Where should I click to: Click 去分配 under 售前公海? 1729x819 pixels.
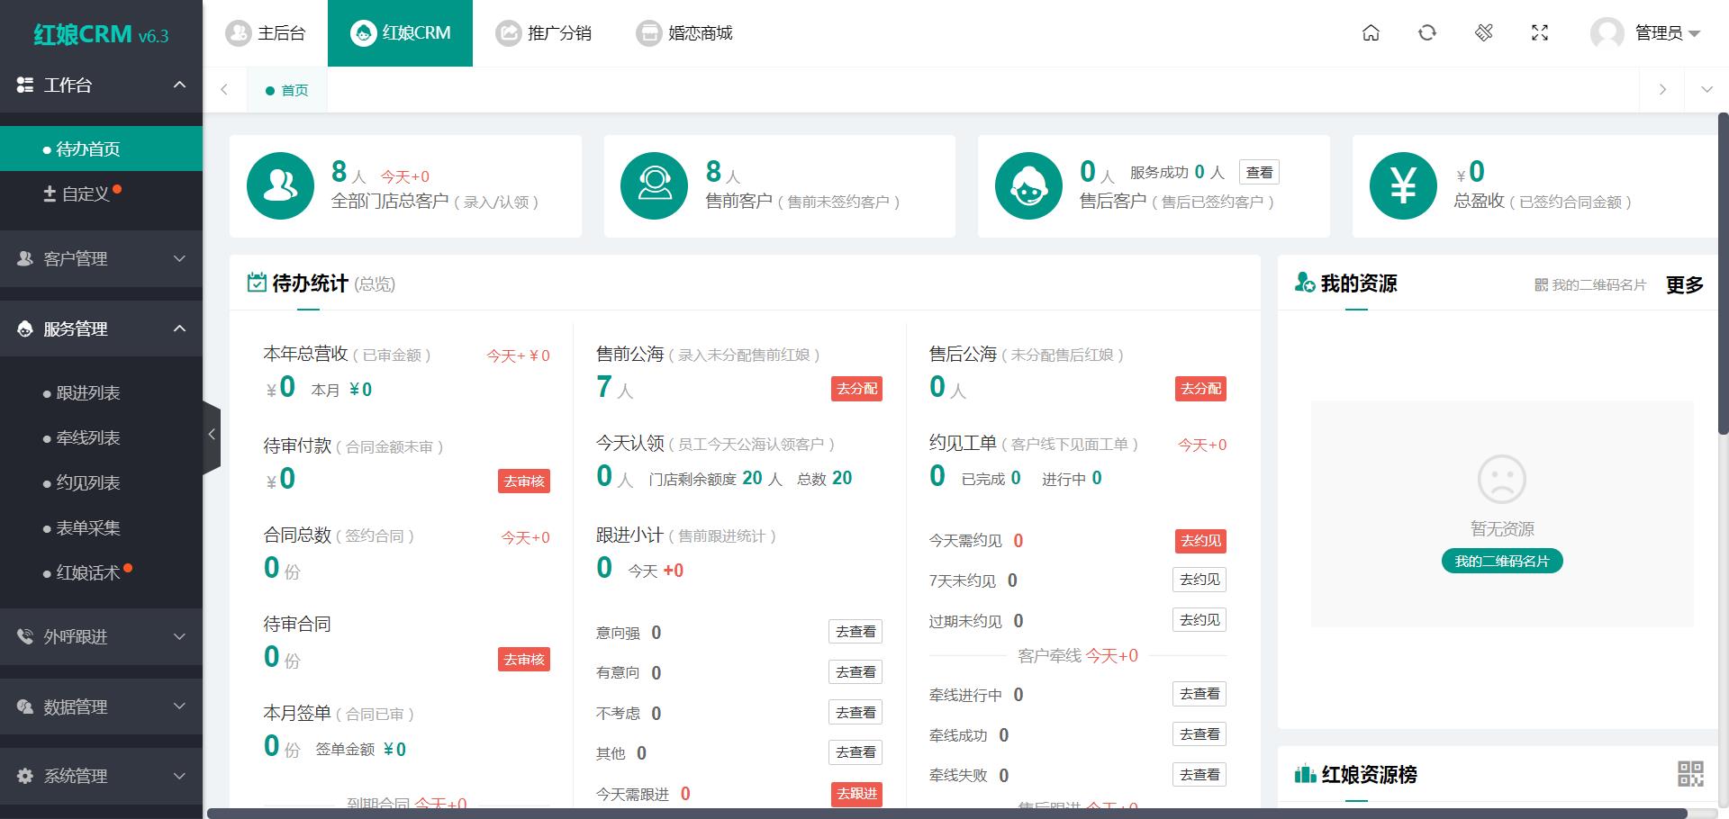click(x=856, y=389)
